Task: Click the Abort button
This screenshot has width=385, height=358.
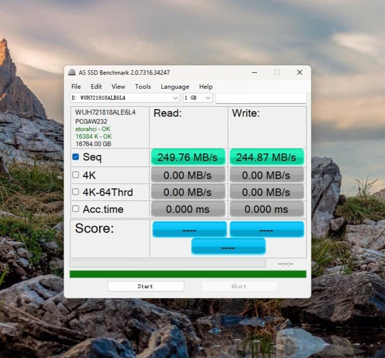Action: tap(239, 286)
